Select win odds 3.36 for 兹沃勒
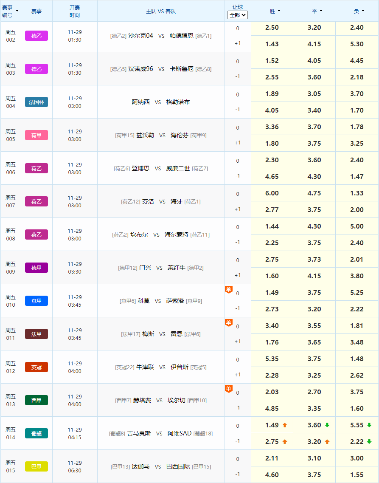This screenshot has width=379, height=483. coord(272,127)
